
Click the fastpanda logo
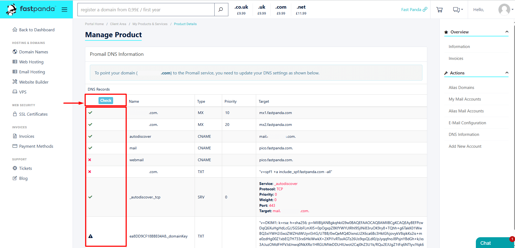(31, 9)
